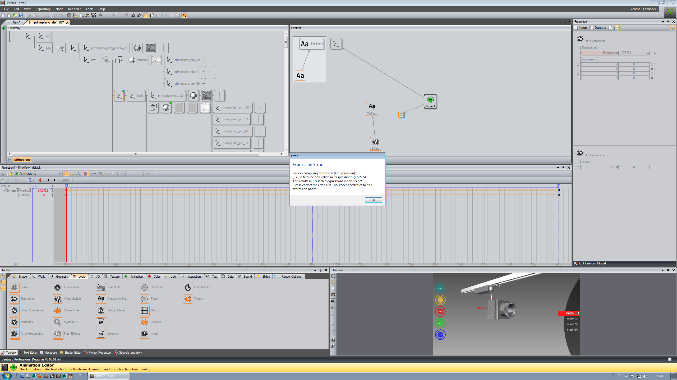Image resolution: width=677 pixels, height=380 pixels.
Task: Select the Loop Breaker node icon
Action: point(188,287)
